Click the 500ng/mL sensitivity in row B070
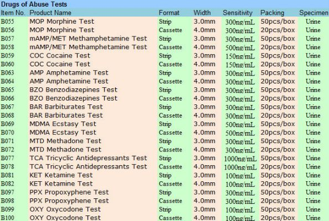 pos(240,133)
